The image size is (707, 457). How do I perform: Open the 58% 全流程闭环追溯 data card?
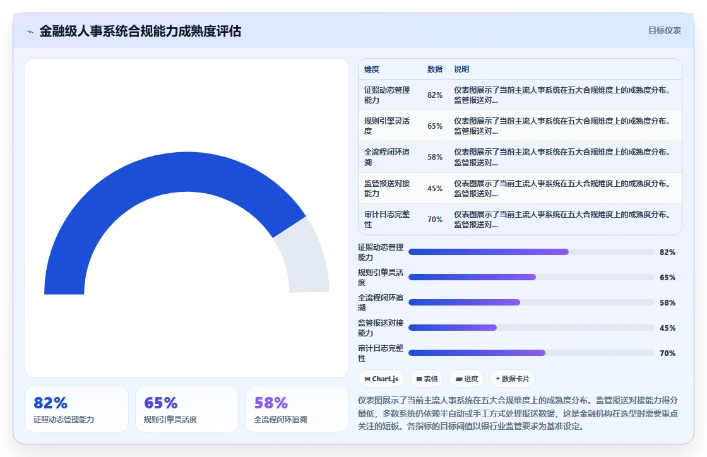(x=297, y=409)
